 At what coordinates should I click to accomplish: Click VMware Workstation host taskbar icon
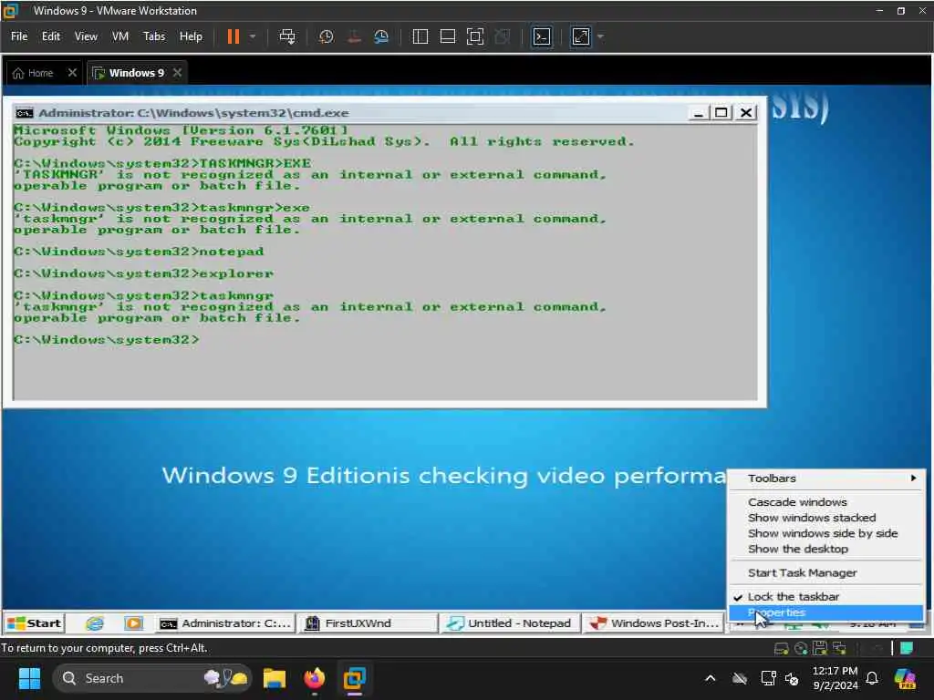(x=355, y=678)
